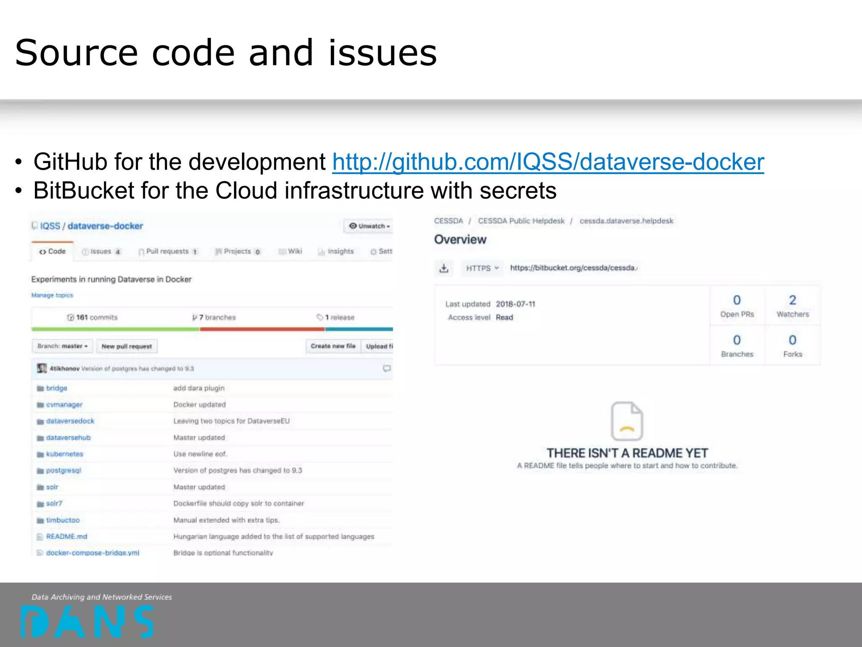Screen dimensions: 862x647
Task: Click the IQSS owner link in repo header
Action: click(50, 226)
